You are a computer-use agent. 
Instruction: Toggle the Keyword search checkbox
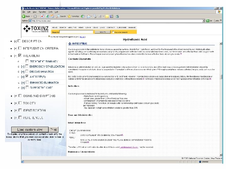[113, 32]
